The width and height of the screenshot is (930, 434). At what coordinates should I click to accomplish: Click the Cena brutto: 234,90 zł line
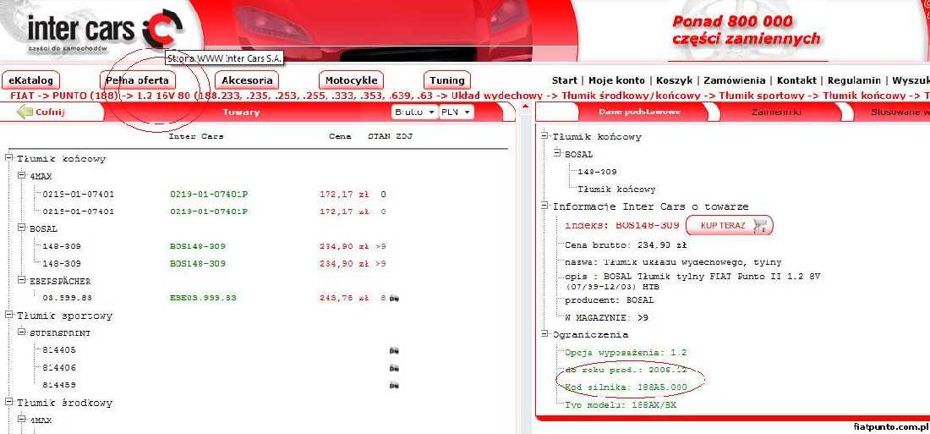tap(626, 244)
